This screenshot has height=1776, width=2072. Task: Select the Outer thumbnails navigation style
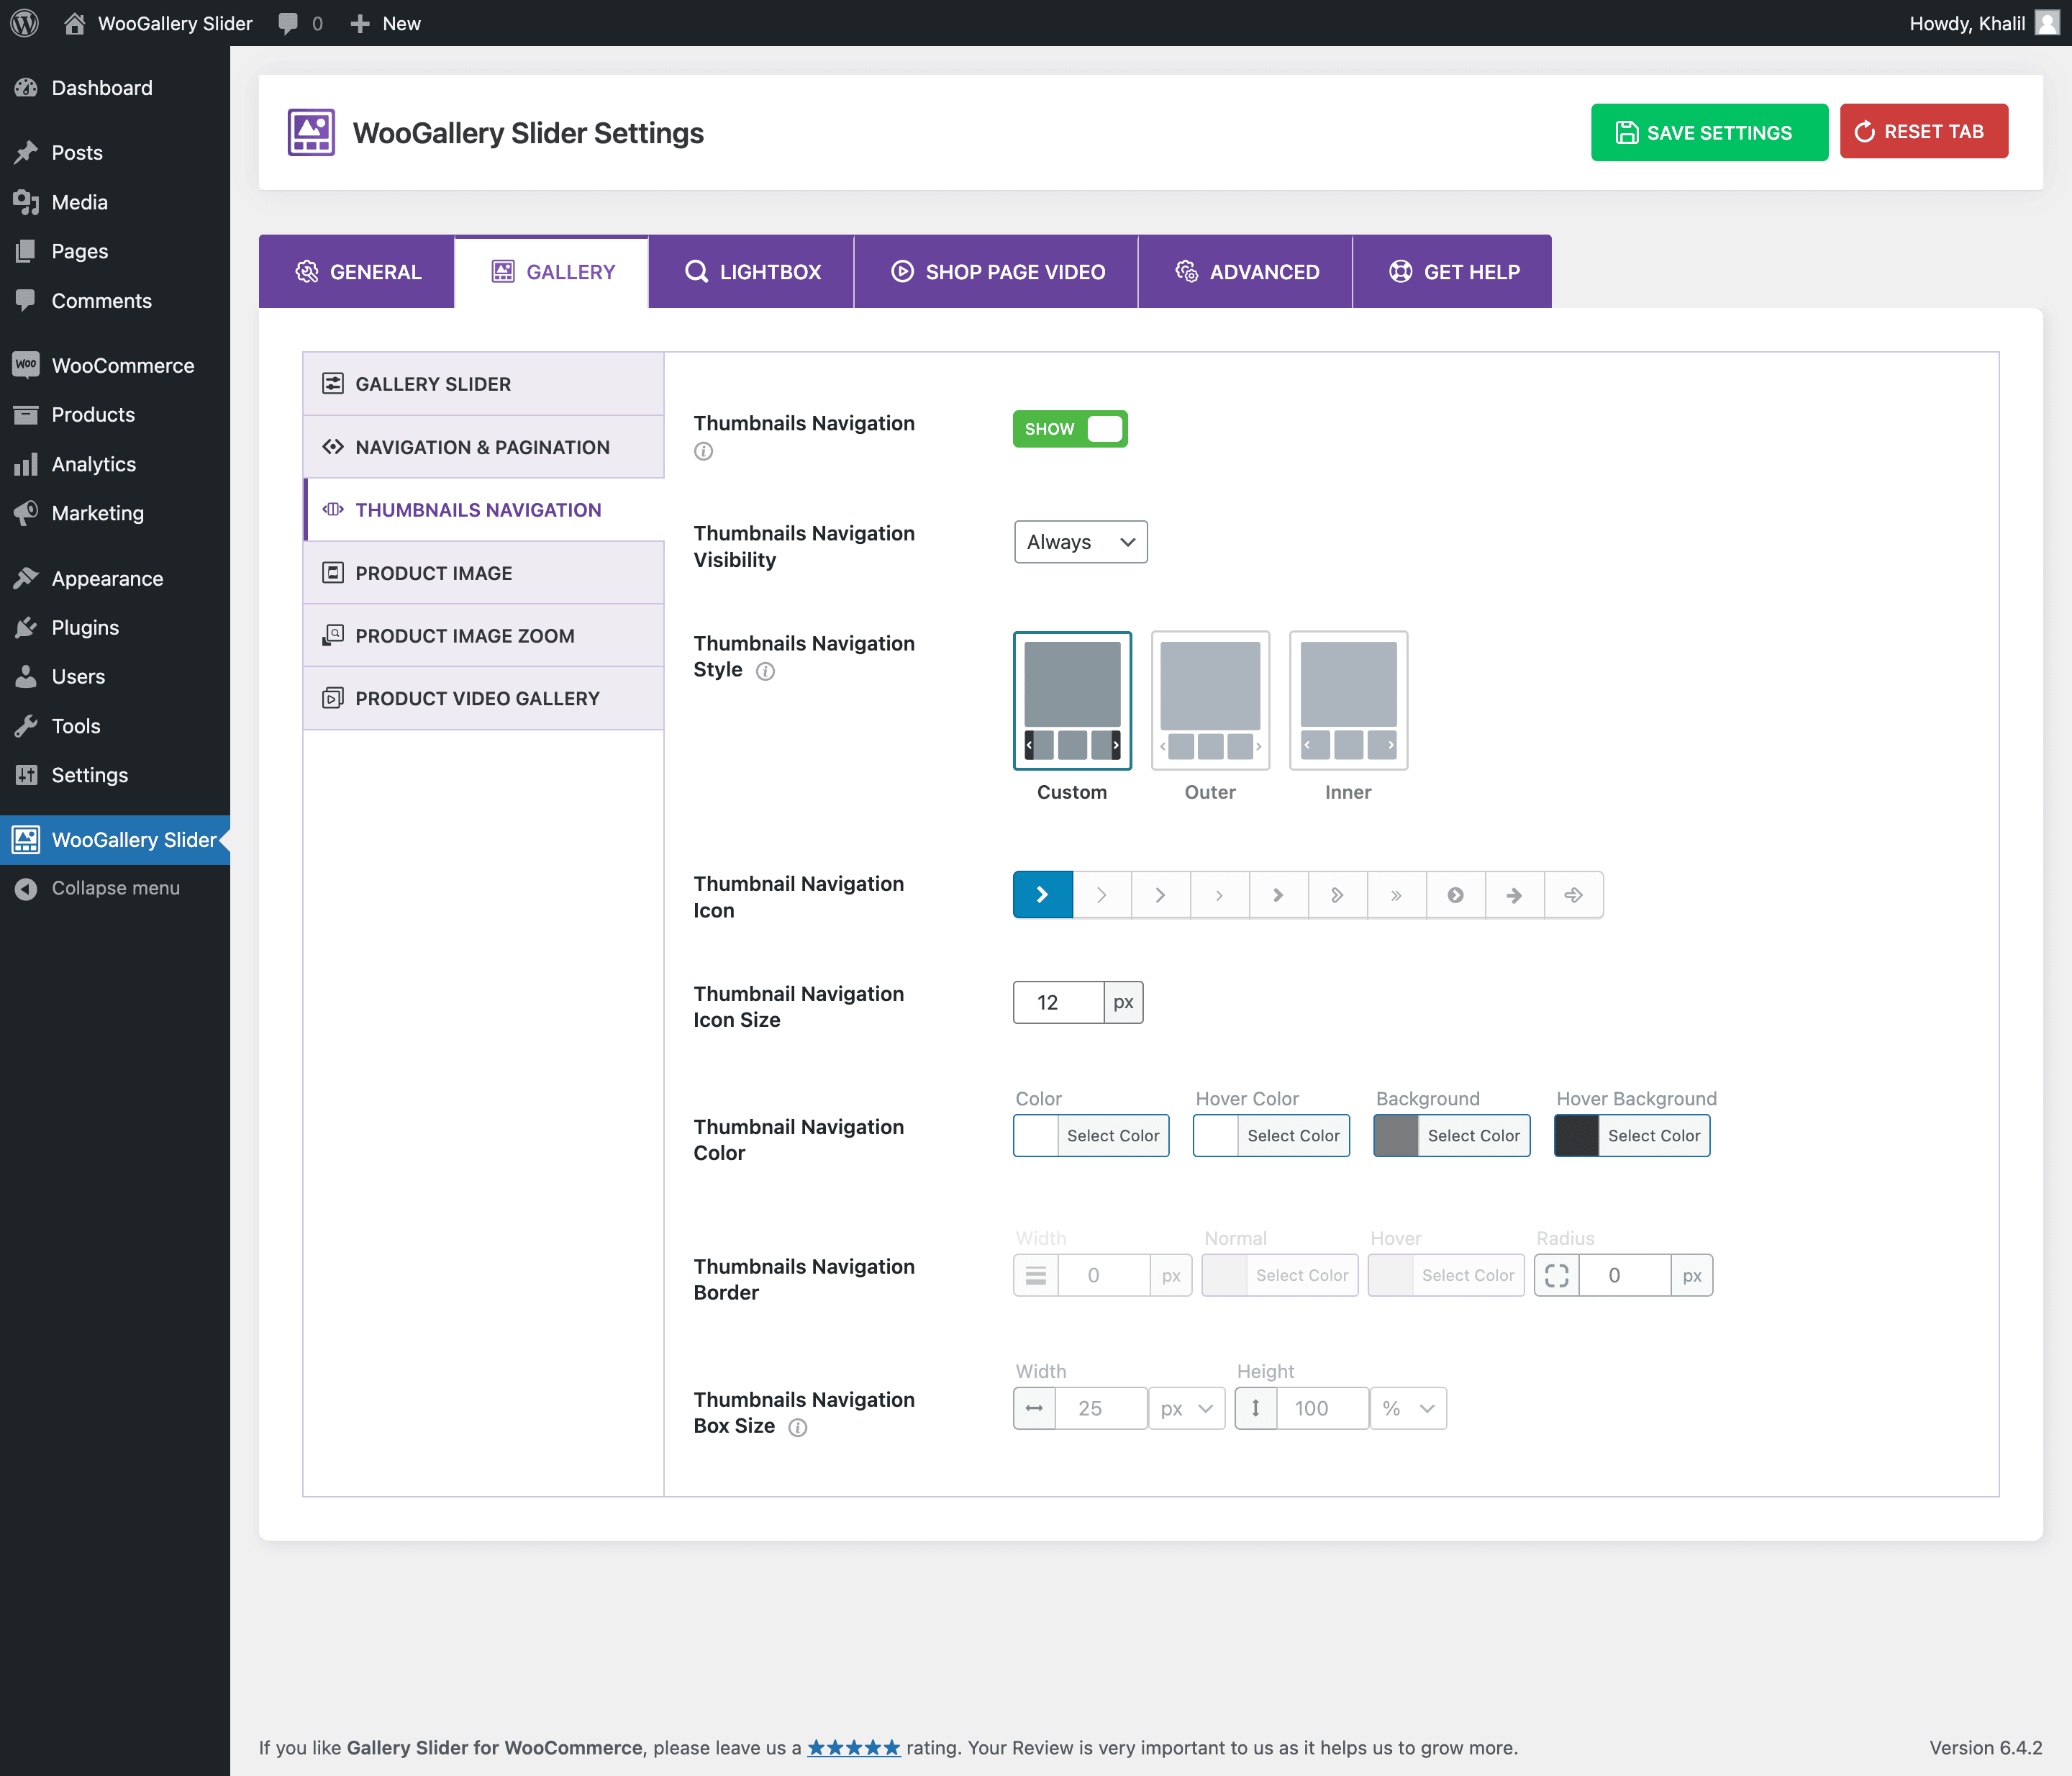(x=1210, y=701)
